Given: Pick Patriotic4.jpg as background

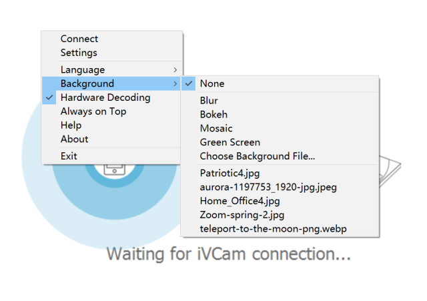Looking at the screenshot, I should point(280,174).
